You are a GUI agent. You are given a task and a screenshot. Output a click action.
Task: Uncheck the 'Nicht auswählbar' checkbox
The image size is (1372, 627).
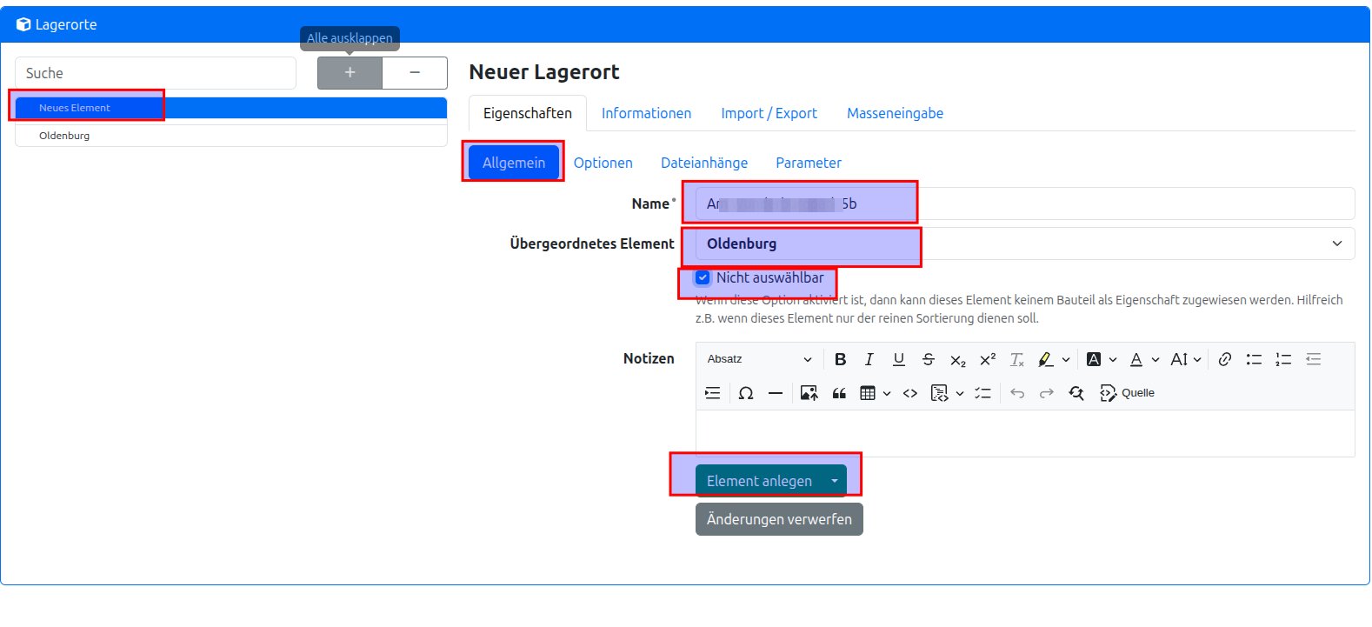pyautogui.click(x=703, y=278)
